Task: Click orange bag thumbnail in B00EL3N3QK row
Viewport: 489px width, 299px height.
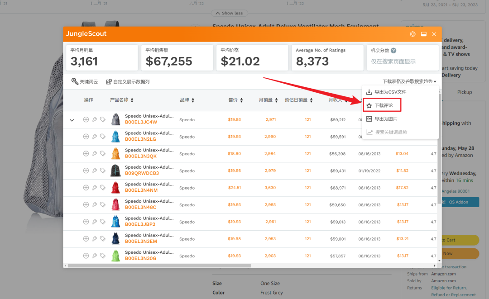Action: tap(116, 153)
